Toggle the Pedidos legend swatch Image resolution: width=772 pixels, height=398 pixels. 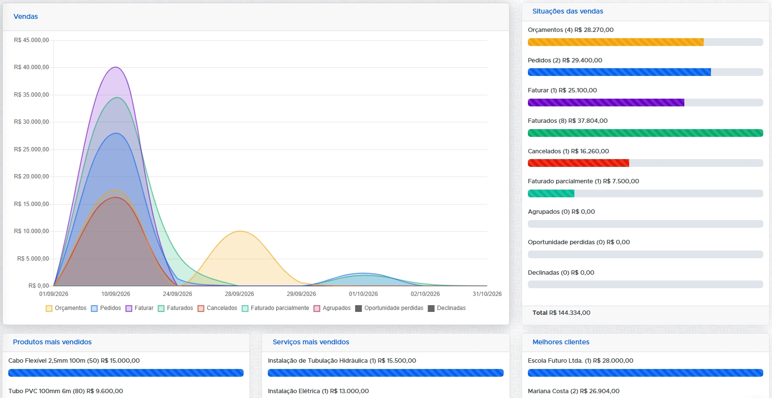[94, 309]
